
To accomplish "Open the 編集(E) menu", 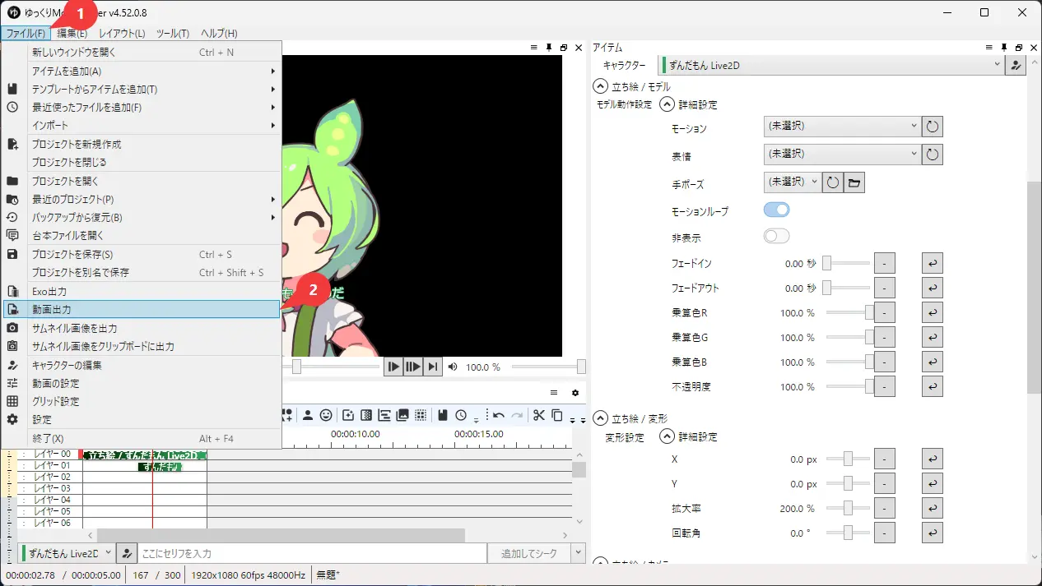I will [x=72, y=33].
